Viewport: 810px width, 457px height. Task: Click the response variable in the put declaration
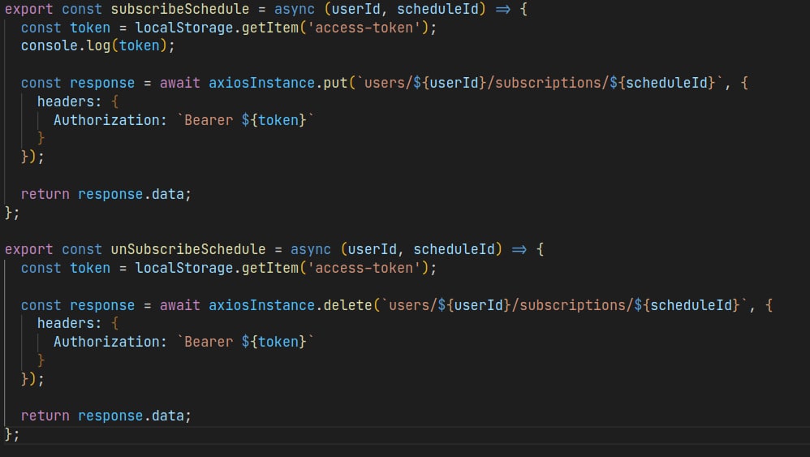click(102, 83)
